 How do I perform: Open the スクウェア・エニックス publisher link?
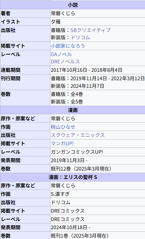click(78, 135)
